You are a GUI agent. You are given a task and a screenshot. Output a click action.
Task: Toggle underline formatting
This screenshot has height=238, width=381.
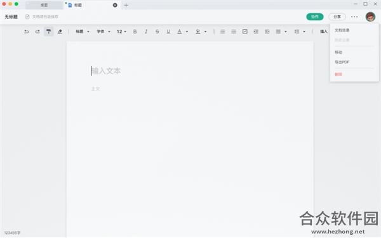pyautogui.click(x=168, y=32)
